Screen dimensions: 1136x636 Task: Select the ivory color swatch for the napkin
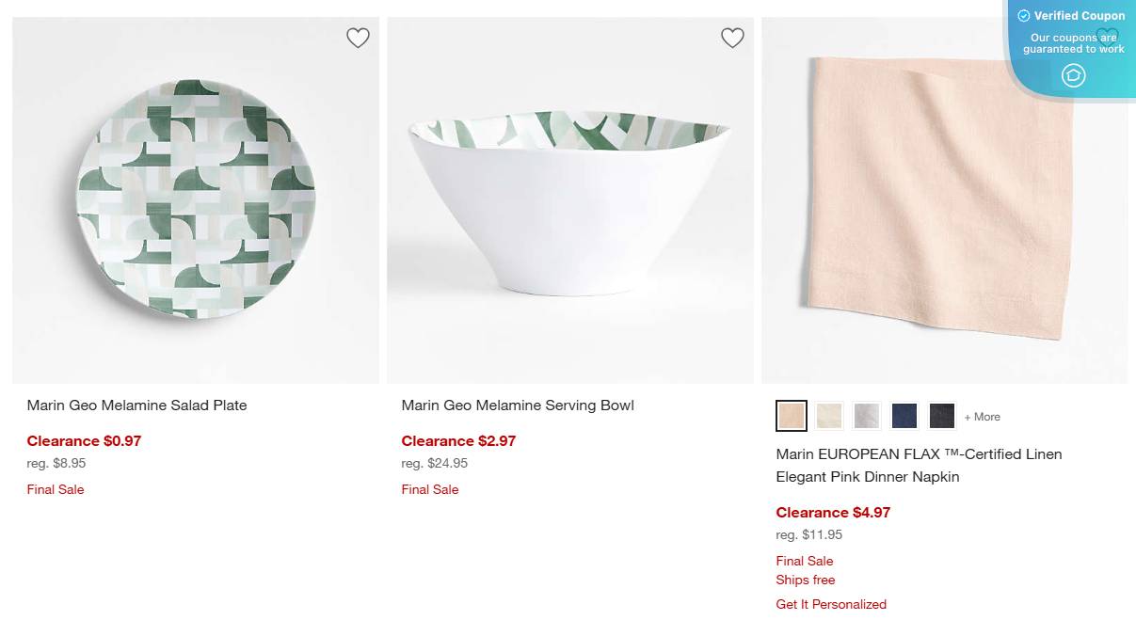[828, 415]
